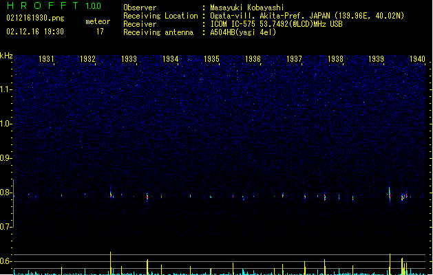
Task: Click the timestamp 02.12.16 19:30
Action: (35, 32)
